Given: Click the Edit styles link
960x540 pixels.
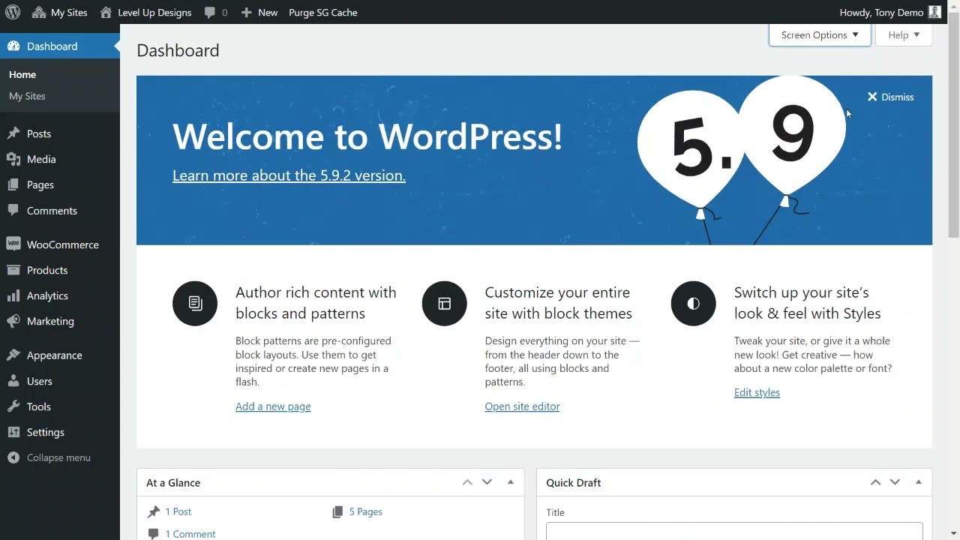Looking at the screenshot, I should pos(757,392).
